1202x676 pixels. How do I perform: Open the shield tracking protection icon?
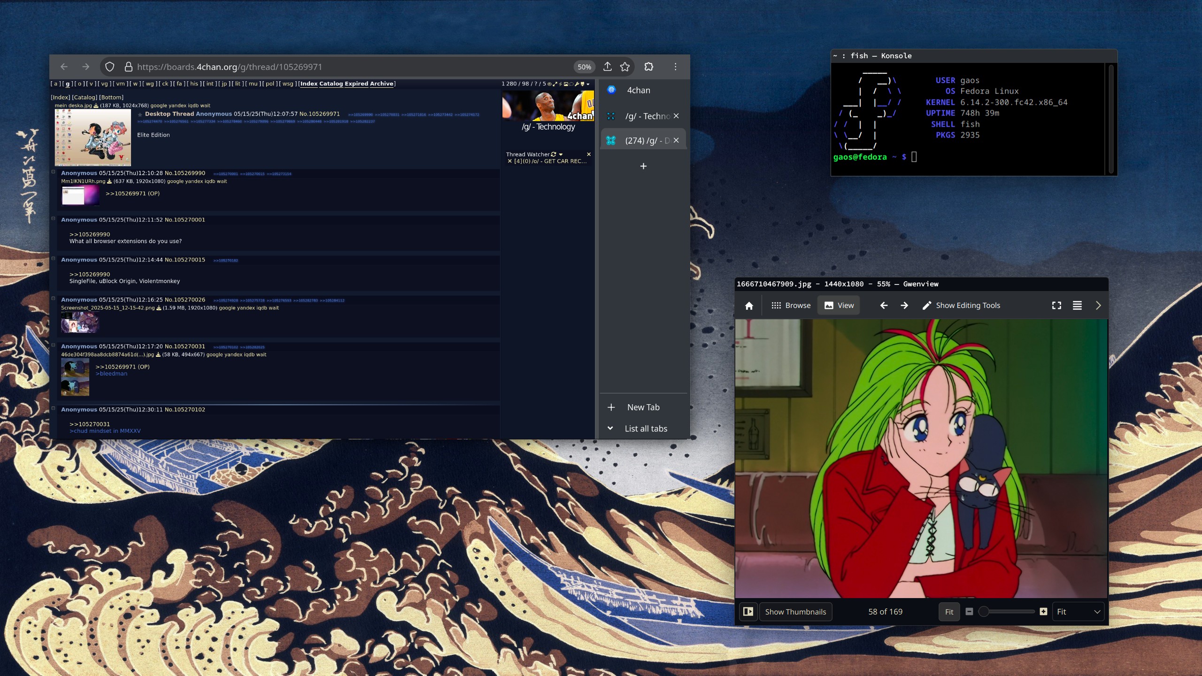110,67
